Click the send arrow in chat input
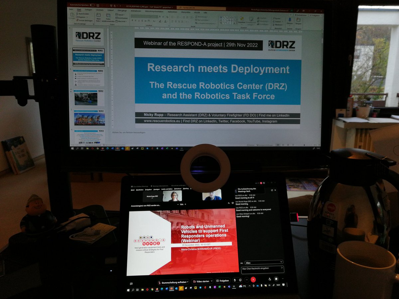This screenshot has height=299, width=399. point(282,267)
